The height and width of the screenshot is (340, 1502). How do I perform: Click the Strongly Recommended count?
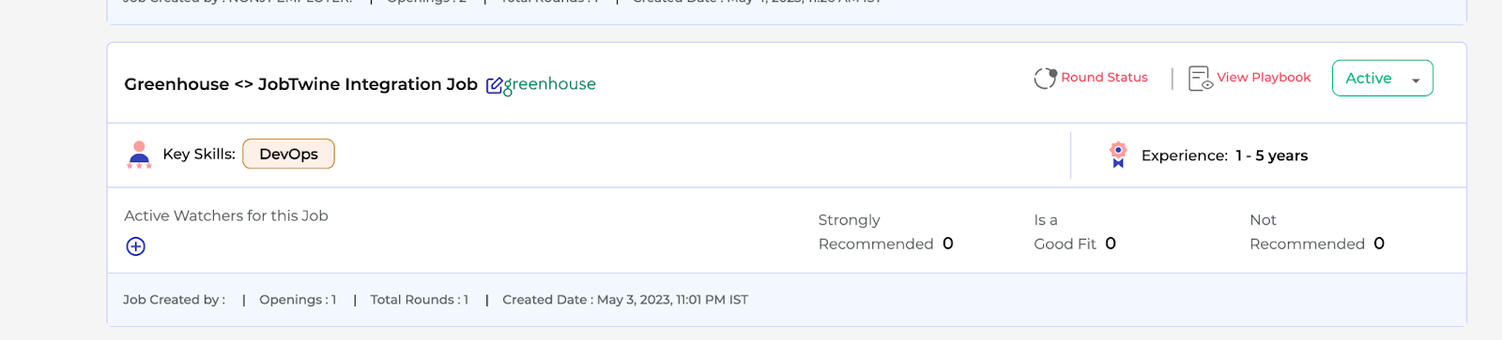948,244
